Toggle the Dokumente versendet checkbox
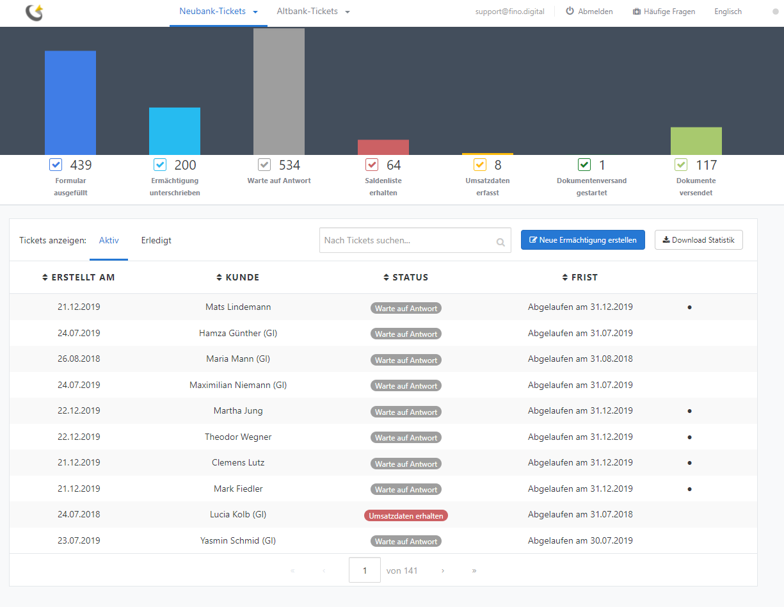The image size is (784, 607). click(x=681, y=165)
